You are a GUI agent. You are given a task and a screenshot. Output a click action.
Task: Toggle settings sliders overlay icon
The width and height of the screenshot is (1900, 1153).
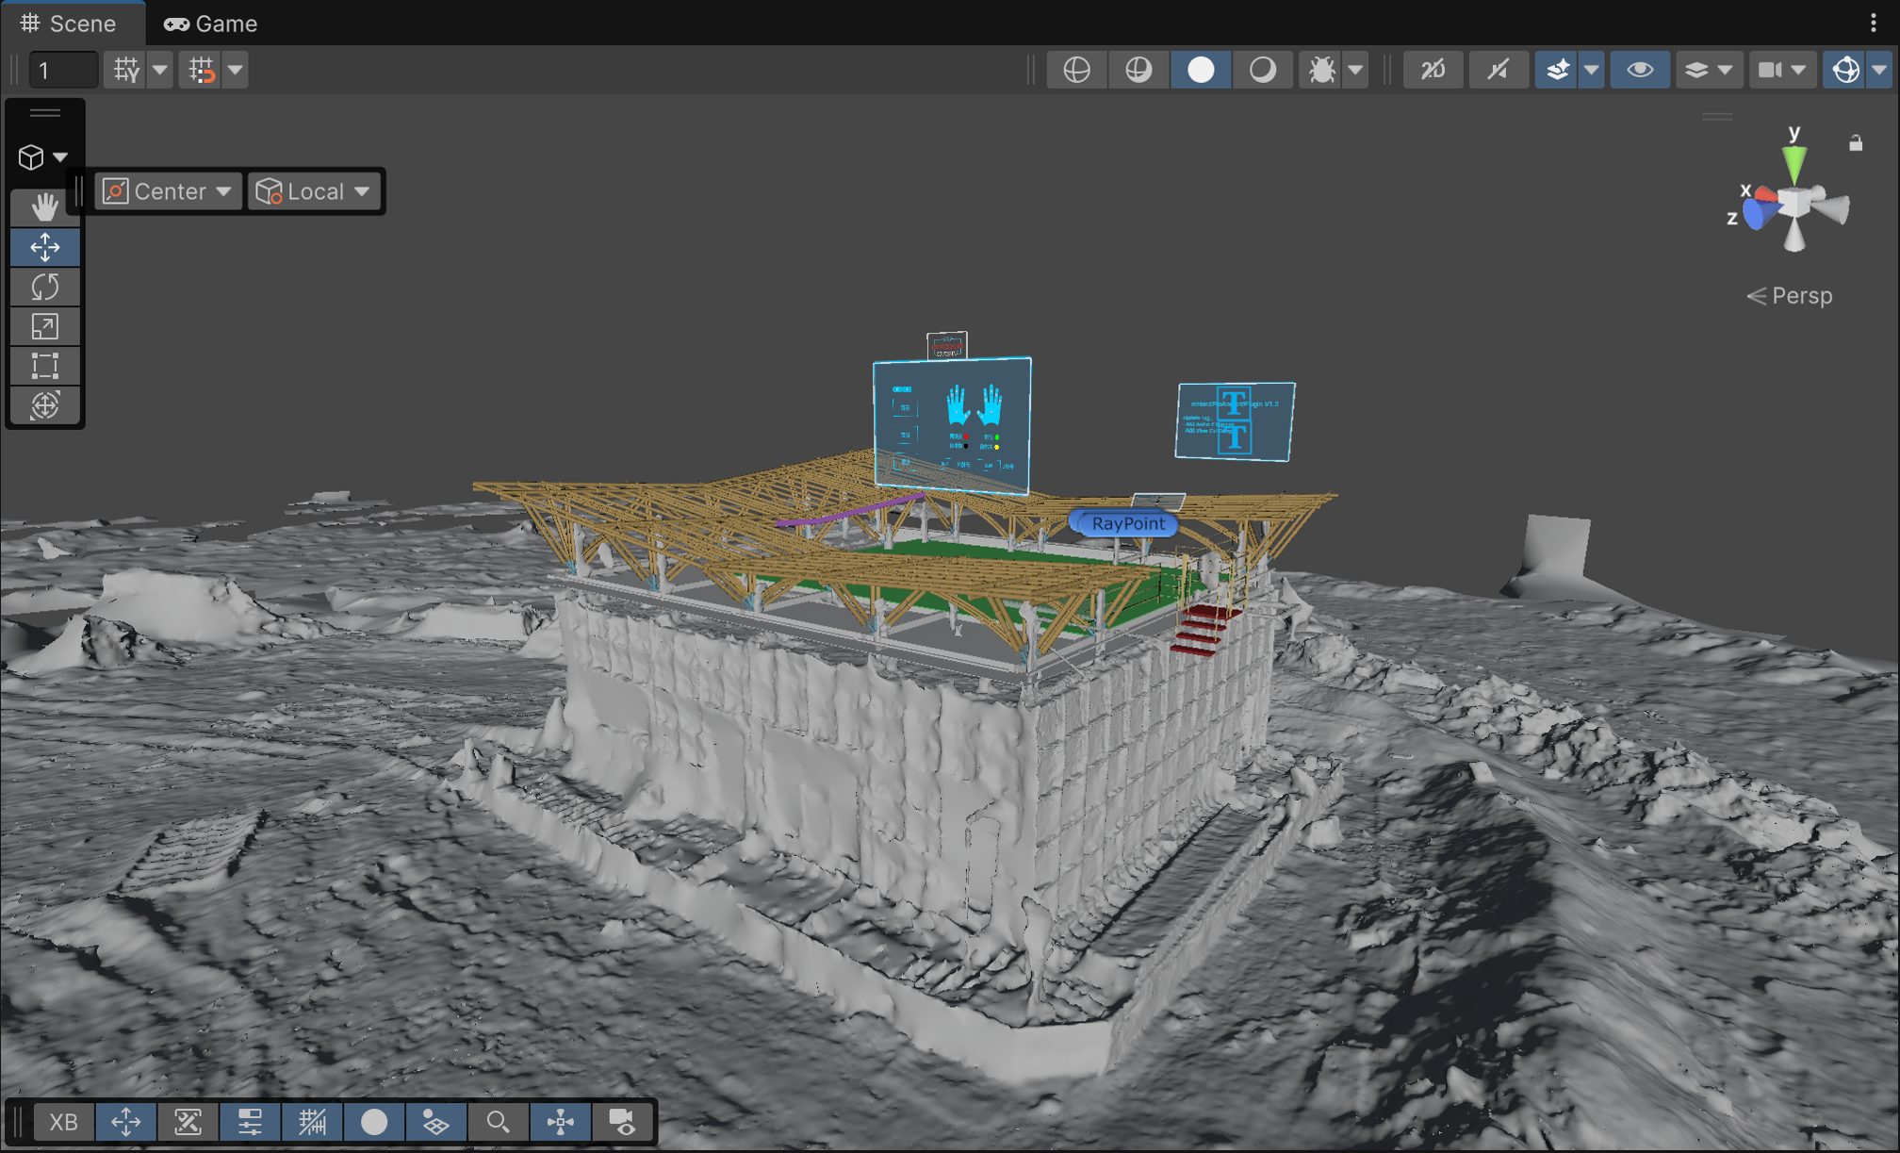coord(250,1122)
